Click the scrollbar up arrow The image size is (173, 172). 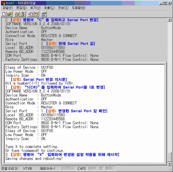pyautogui.click(x=169, y=20)
